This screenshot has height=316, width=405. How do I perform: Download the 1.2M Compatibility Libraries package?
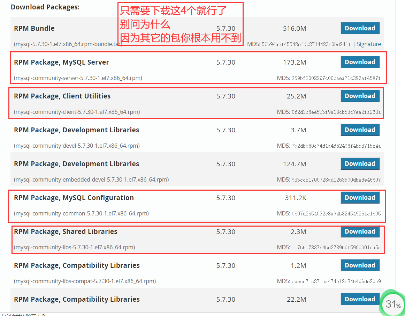coord(360,265)
